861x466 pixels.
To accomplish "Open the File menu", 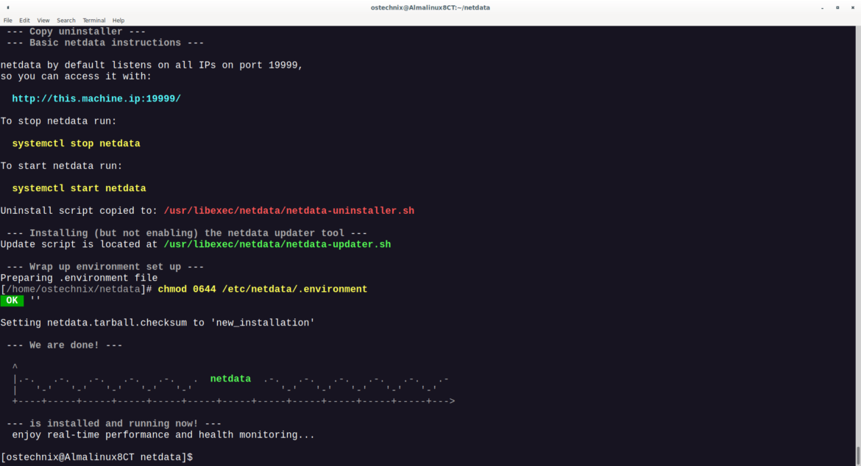I will [x=7, y=20].
